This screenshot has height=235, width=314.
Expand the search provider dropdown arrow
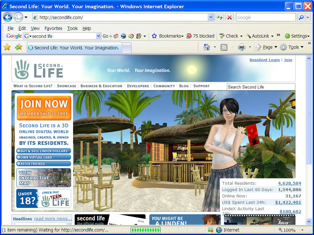[308, 18]
